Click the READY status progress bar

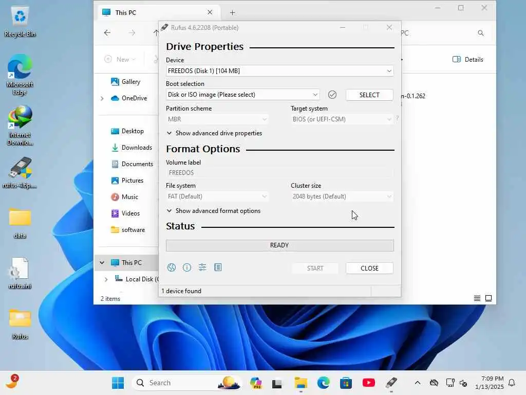pyautogui.click(x=280, y=245)
